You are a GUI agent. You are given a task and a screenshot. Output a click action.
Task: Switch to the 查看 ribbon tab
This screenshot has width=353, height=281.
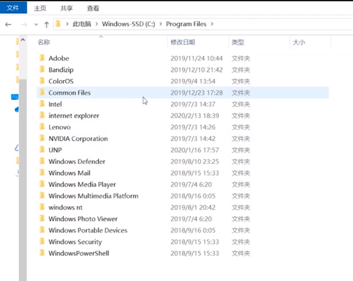(x=93, y=9)
